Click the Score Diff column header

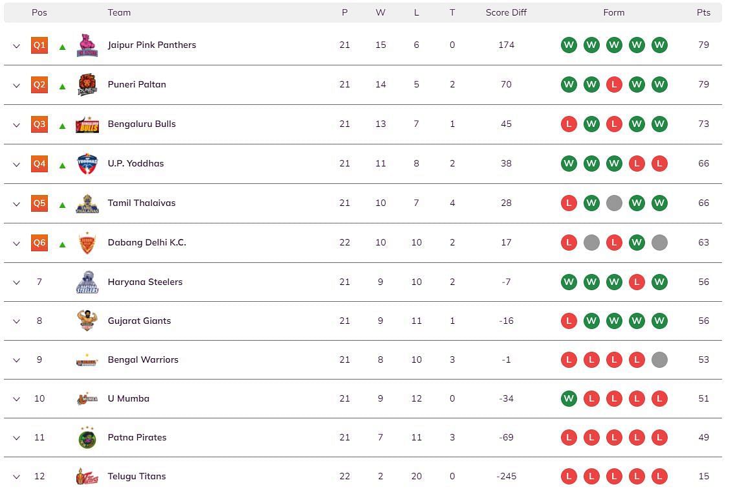click(506, 13)
